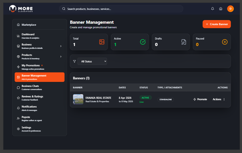Click the Create Banner button
Screen dimensions: 242x153
(x=216, y=24)
